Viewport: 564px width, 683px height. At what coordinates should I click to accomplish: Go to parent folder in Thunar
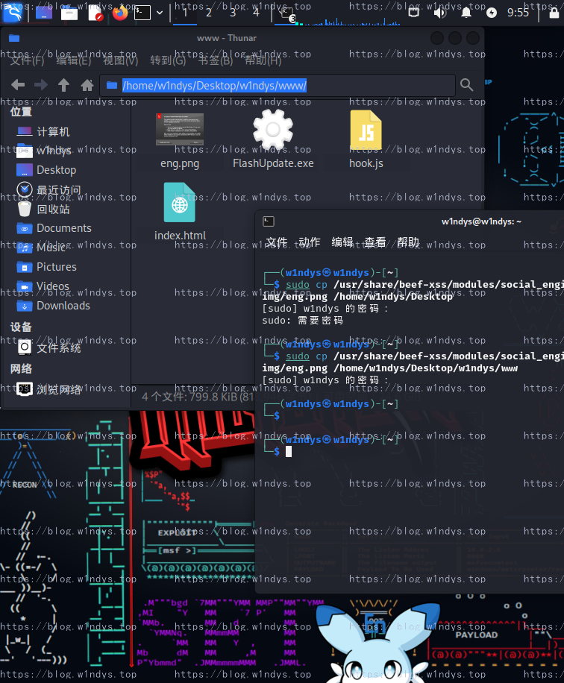pyautogui.click(x=63, y=85)
